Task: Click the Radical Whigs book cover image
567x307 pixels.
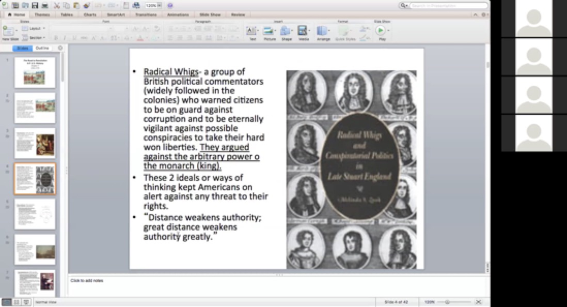Action: pyautogui.click(x=352, y=170)
